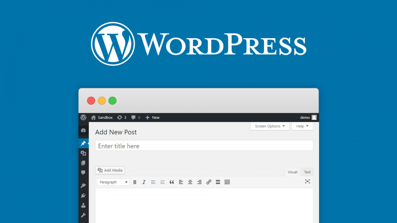397x223 pixels.
Task: Toggle Bold formatting
Action: (134, 182)
